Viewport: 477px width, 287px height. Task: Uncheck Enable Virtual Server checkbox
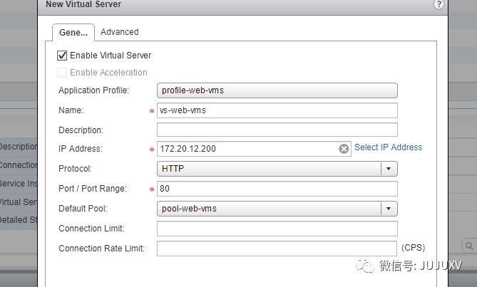62,56
